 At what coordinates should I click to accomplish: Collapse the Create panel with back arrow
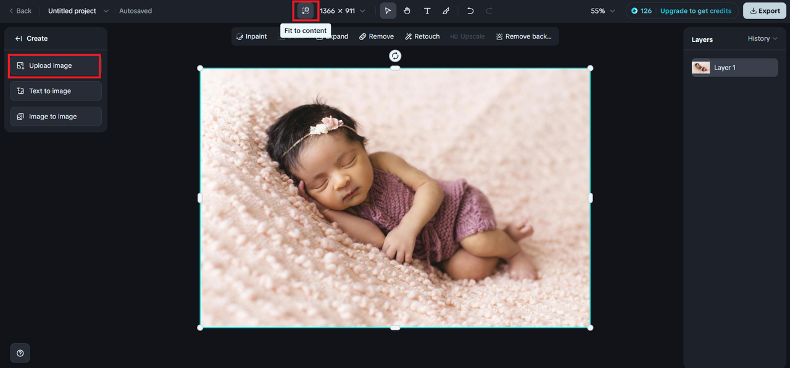19,38
